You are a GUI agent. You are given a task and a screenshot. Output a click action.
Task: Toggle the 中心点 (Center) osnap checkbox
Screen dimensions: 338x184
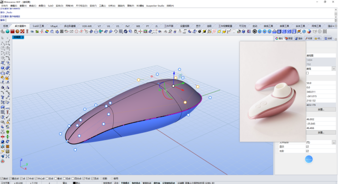click(36, 179)
